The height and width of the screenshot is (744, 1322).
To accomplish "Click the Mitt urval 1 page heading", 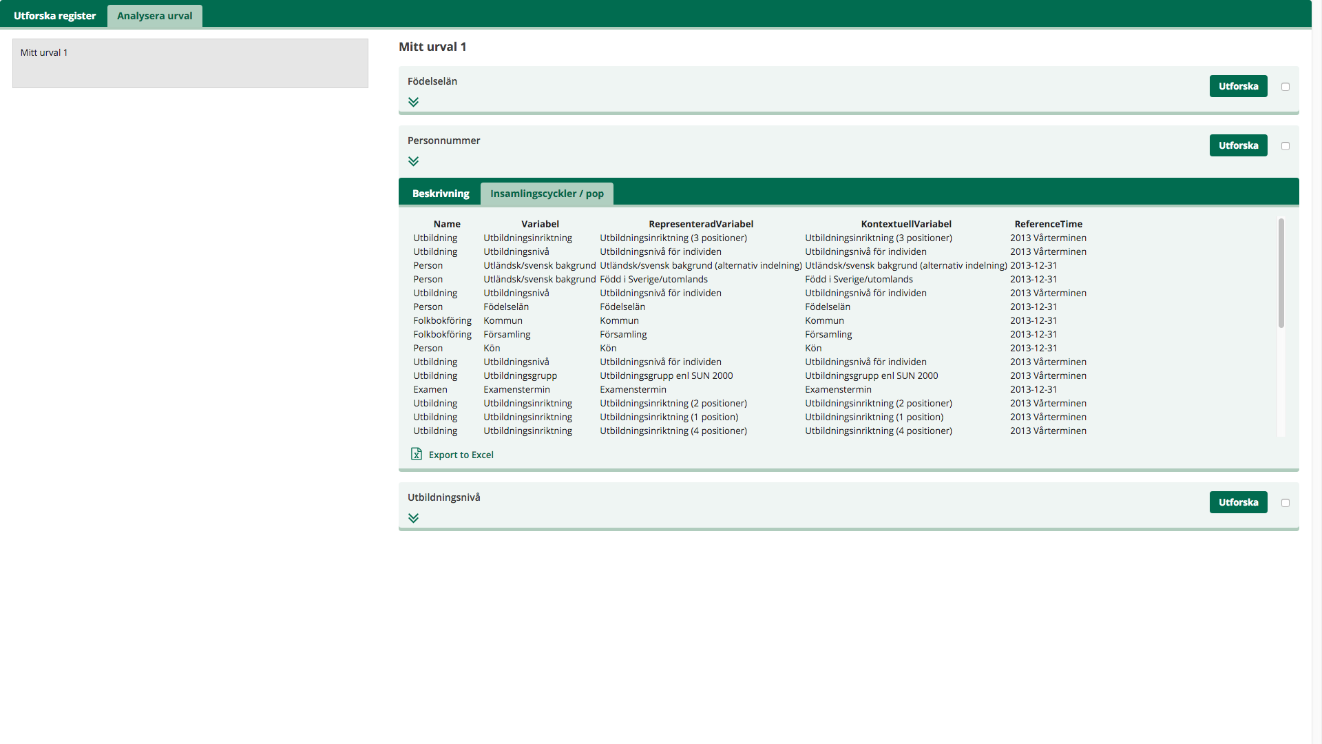I will click(x=432, y=47).
